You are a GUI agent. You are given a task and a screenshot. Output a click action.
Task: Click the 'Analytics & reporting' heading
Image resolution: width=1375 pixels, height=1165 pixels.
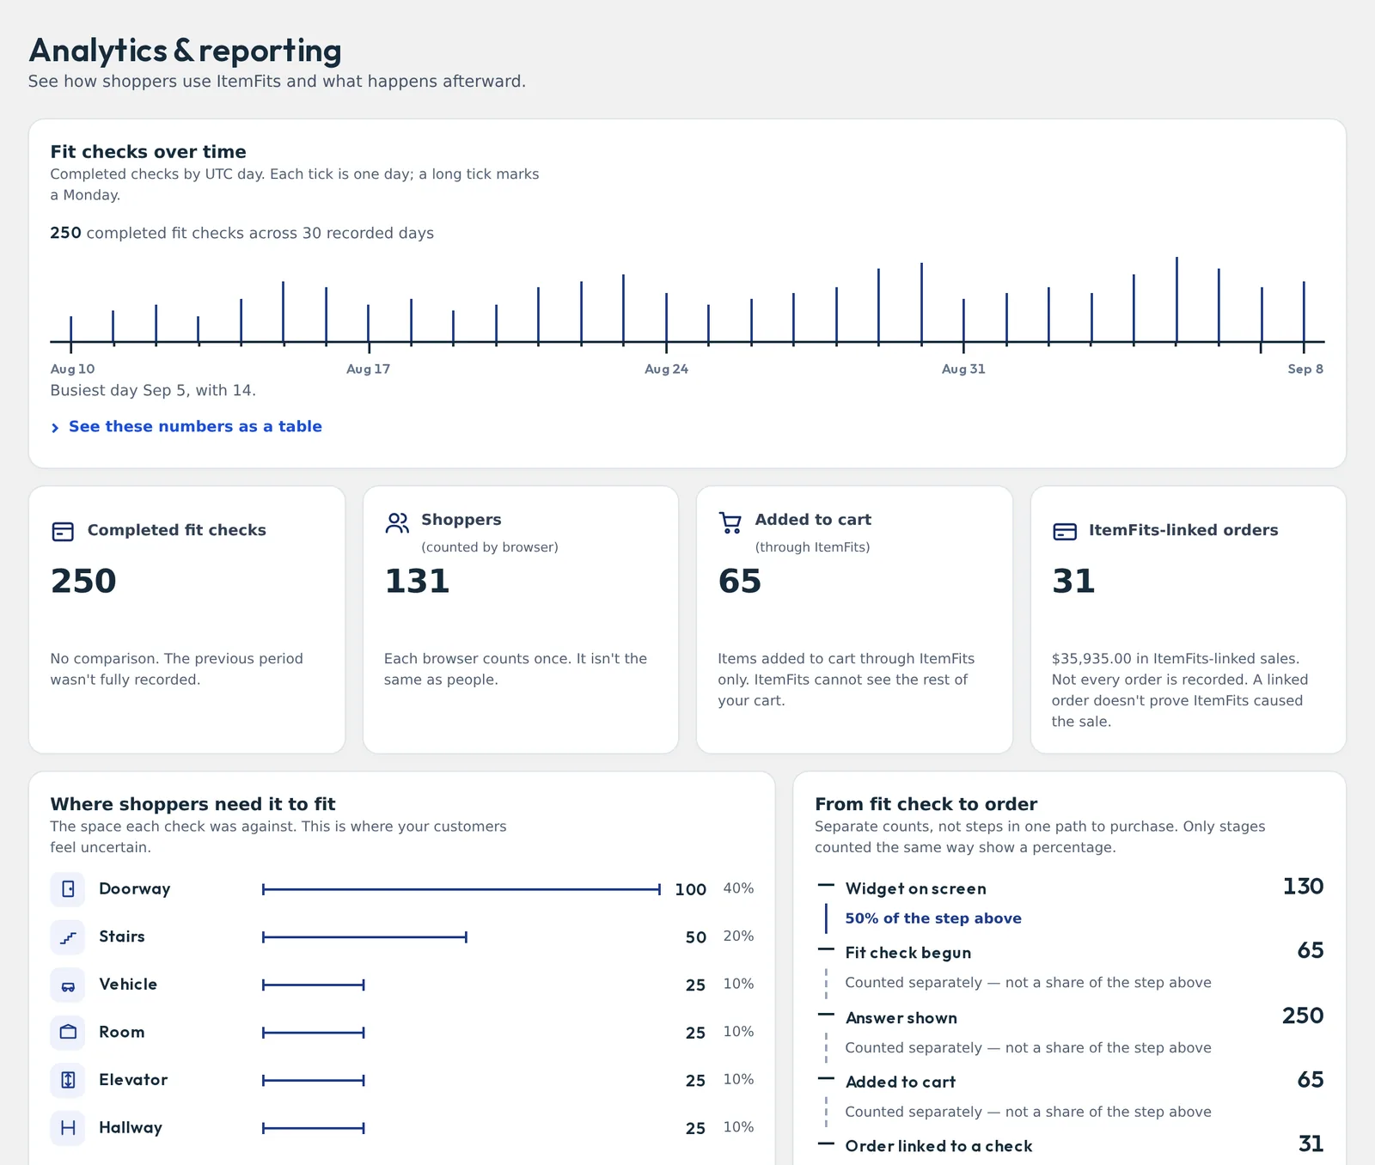coord(185,51)
